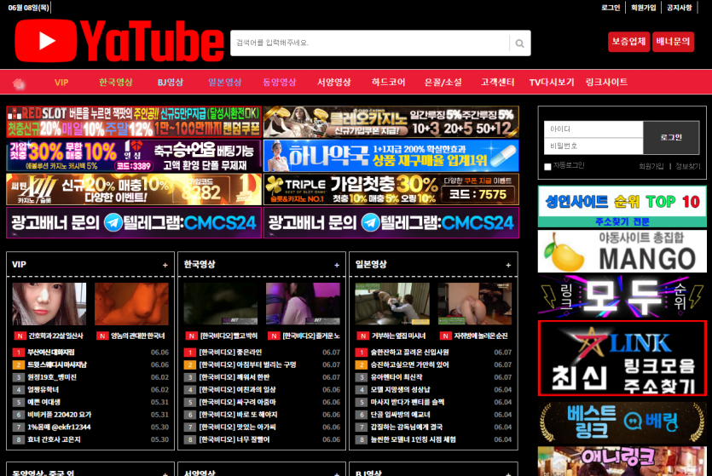Click the 06월 08일(목) date text
The width and height of the screenshot is (712, 476).
pos(28,8)
